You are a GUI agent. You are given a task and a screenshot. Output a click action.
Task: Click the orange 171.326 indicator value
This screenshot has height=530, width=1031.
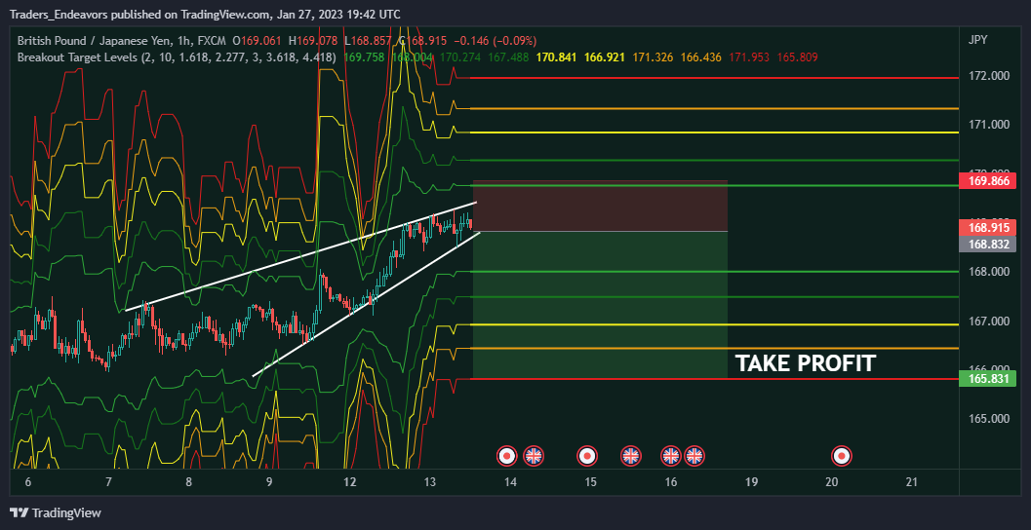(x=653, y=57)
